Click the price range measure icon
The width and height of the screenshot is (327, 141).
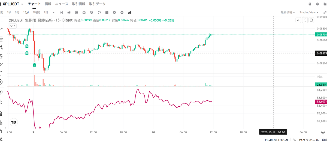point(61,13)
